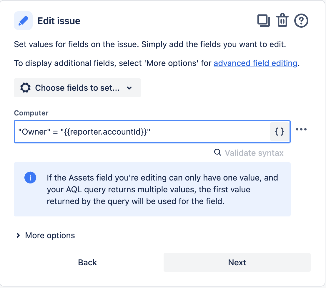The height and width of the screenshot is (288, 326).
Task: Click the blue pencil Edit issue icon
Action: [23, 21]
